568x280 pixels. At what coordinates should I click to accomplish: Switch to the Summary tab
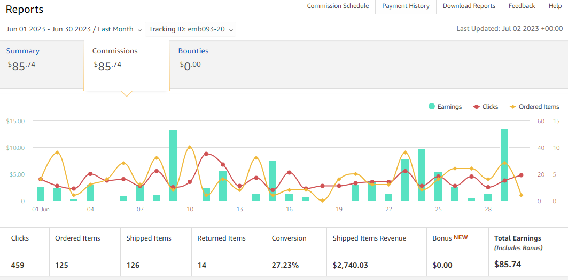click(23, 51)
